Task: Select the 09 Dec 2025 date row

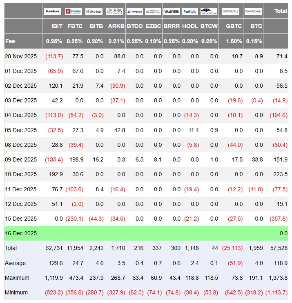Action: click(x=21, y=159)
